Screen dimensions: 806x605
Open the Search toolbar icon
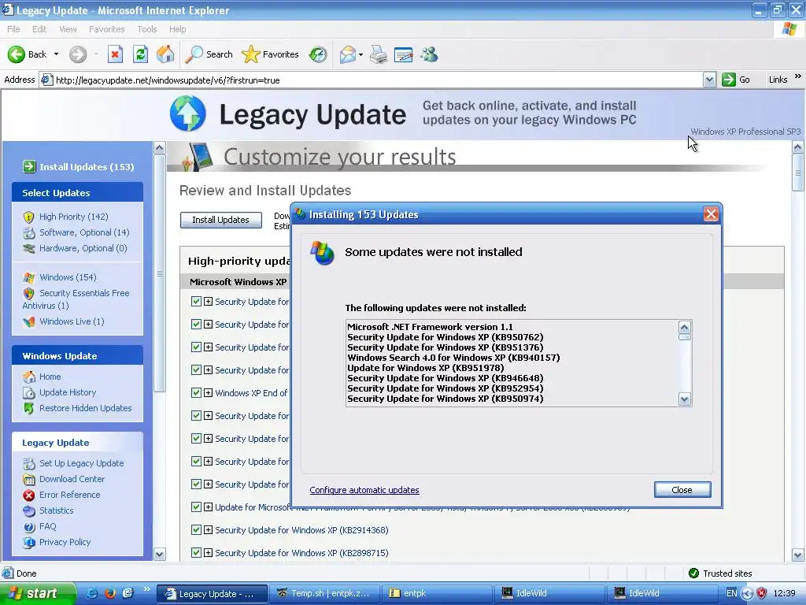click(x=194, y=54)
